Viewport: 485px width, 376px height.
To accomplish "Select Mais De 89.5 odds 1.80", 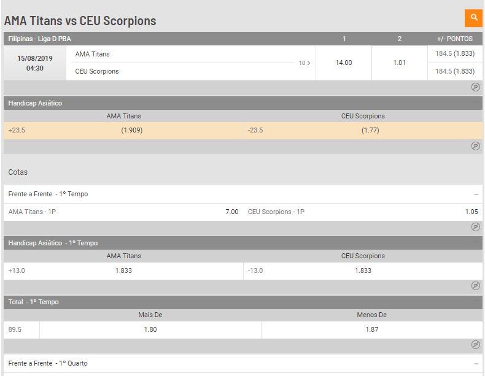I will click(150, 329).
